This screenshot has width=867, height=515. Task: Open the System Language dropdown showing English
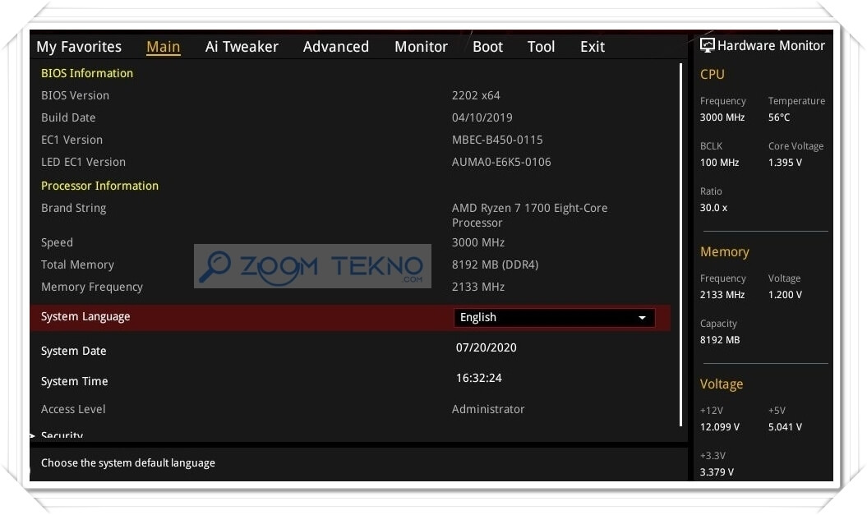click(554, 318)
